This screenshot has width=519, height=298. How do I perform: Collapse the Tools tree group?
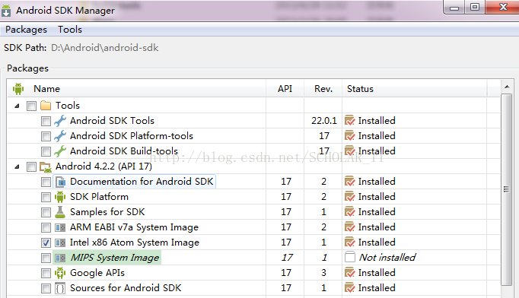17,106
